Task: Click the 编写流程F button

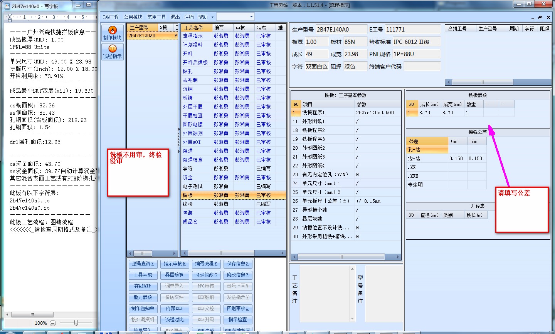Action: (x=206, y=264)
